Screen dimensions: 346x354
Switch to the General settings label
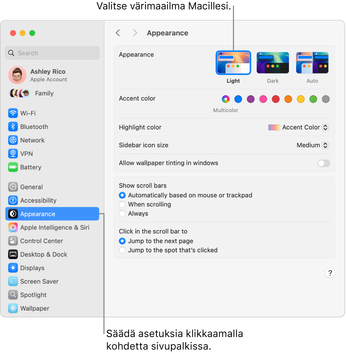tap(31, 187)
